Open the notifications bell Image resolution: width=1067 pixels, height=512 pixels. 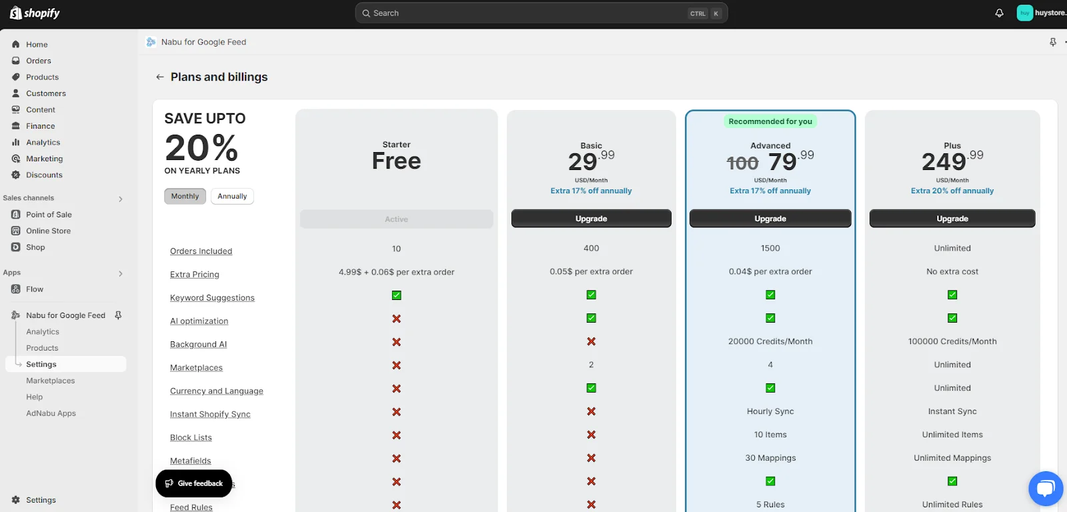pyautogui.click(x=999, y=13)
